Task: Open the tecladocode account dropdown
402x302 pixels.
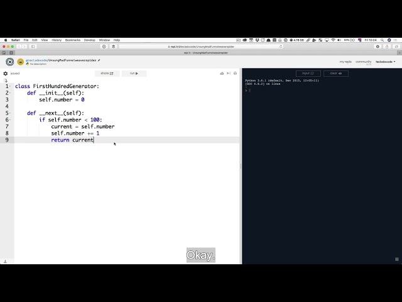Action: coord(385,62)
